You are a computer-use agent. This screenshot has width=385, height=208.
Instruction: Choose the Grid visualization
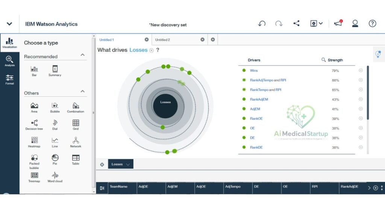click(76, 125)
